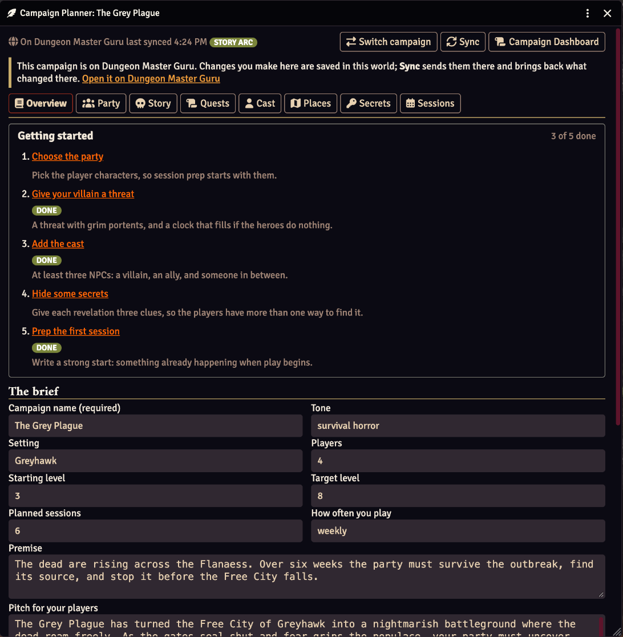
Task: Edit the Setting field showing Greyhawk
Action: [155, 461]
